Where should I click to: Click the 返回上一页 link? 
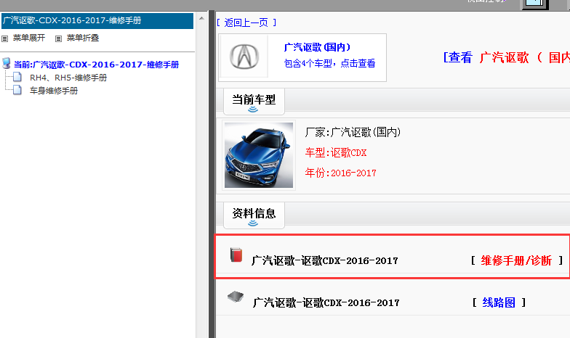[246, 22]
